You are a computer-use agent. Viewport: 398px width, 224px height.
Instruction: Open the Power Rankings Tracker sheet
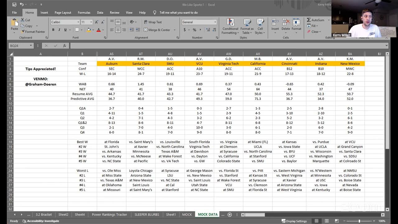click(109, 215)
